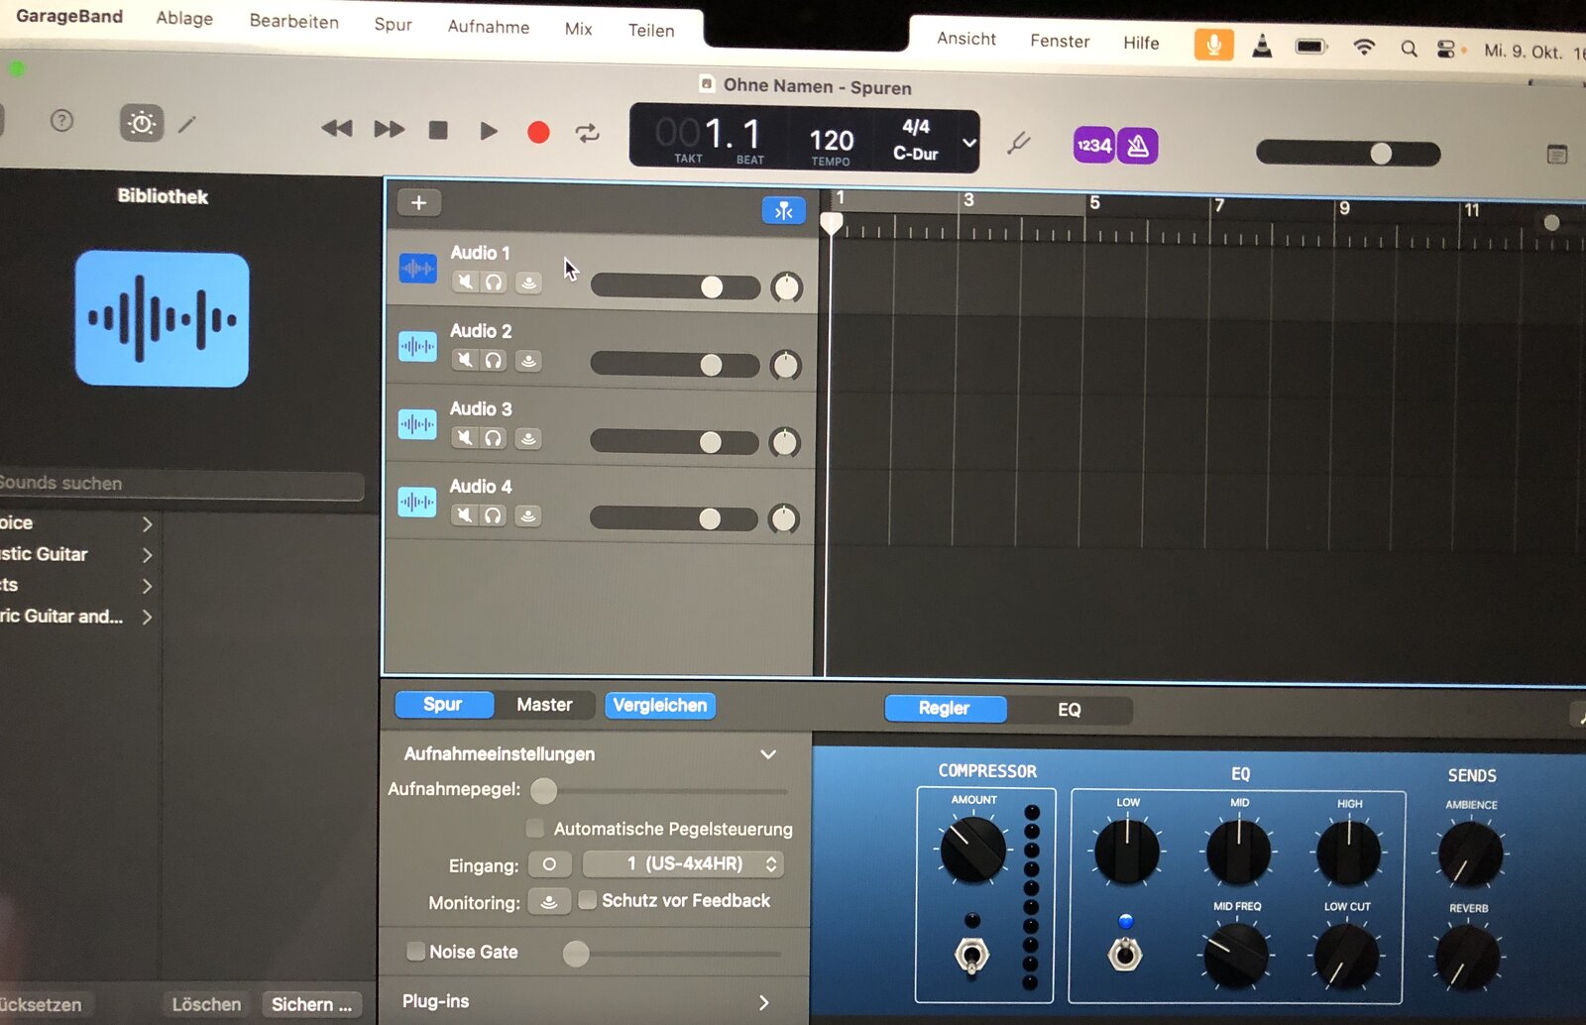Start recording with the red Record button
1586x1025 pixels.
538,132
